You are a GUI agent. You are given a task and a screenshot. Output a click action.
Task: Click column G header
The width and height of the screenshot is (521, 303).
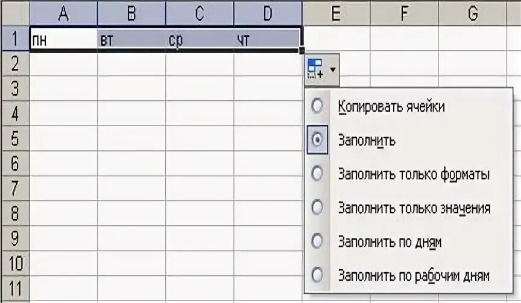473,13
